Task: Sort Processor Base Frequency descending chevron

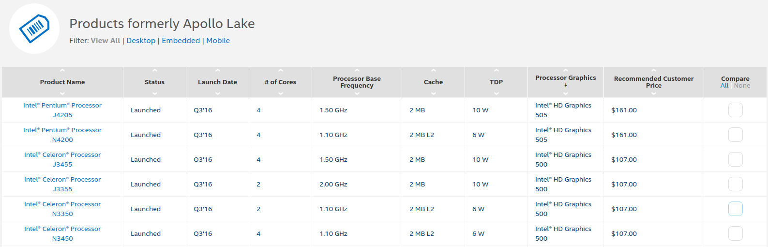Action: tap(357, 93)
